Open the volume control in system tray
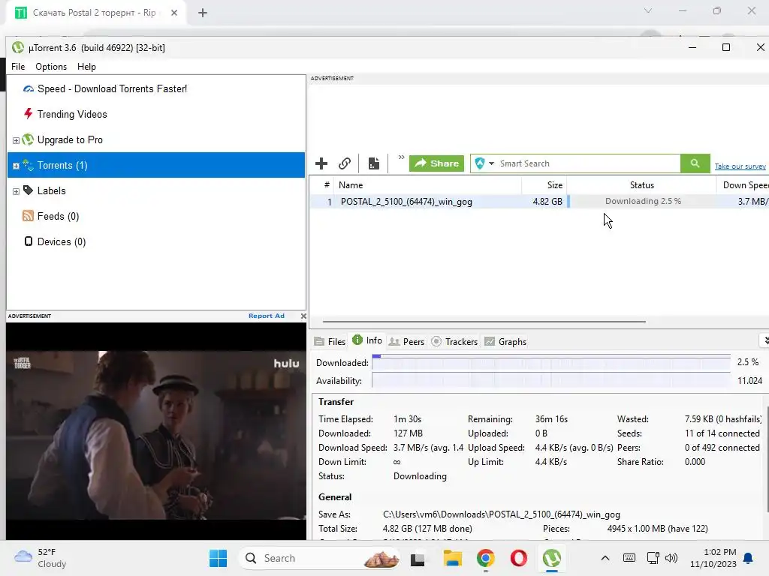The height and width of the screenshot is (576, 769). coord(671,558)
